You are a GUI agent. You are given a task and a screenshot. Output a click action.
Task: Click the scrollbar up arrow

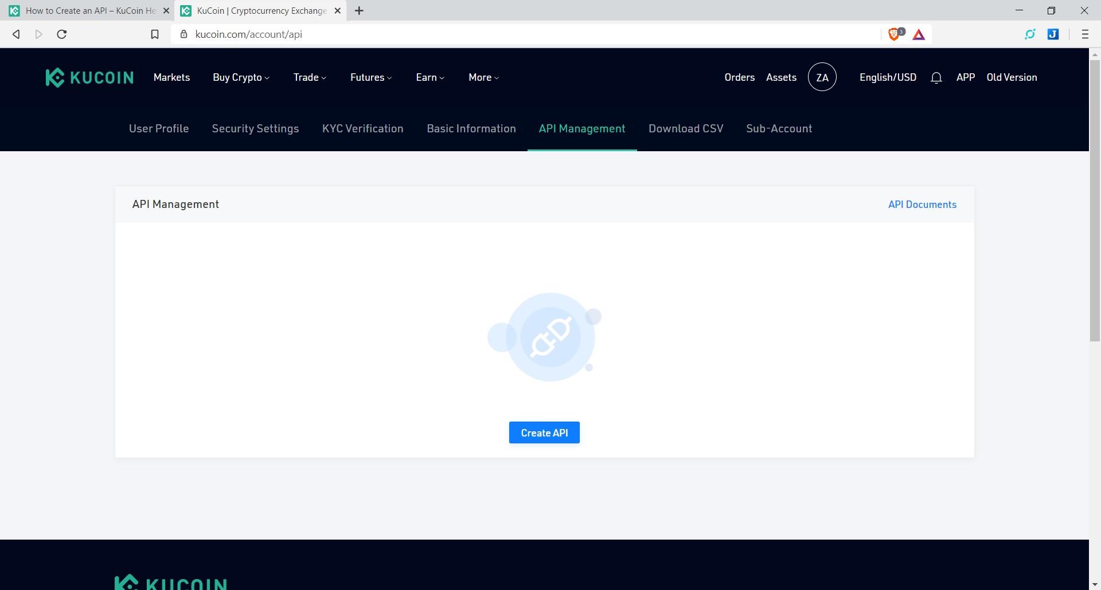click(x=1095, y=55)
